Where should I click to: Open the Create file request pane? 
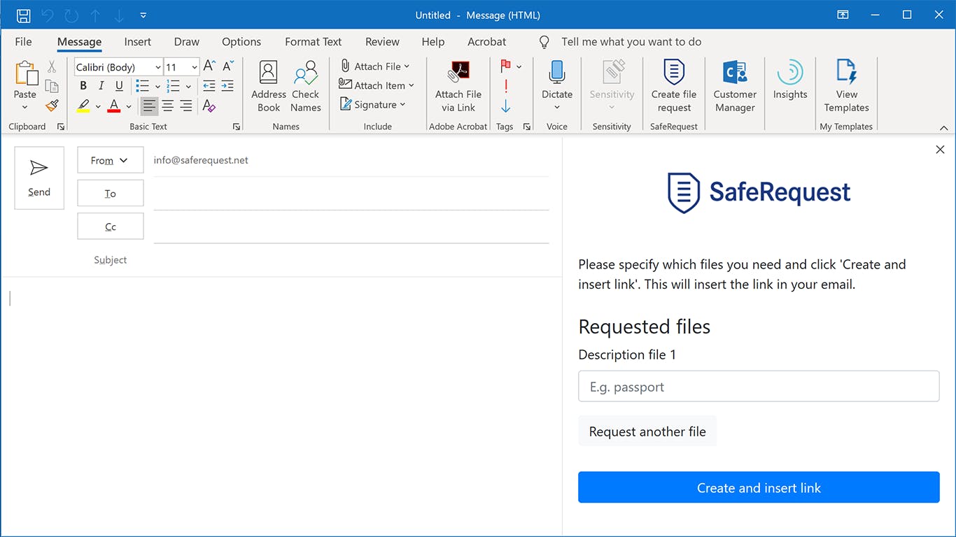[673, 84]
